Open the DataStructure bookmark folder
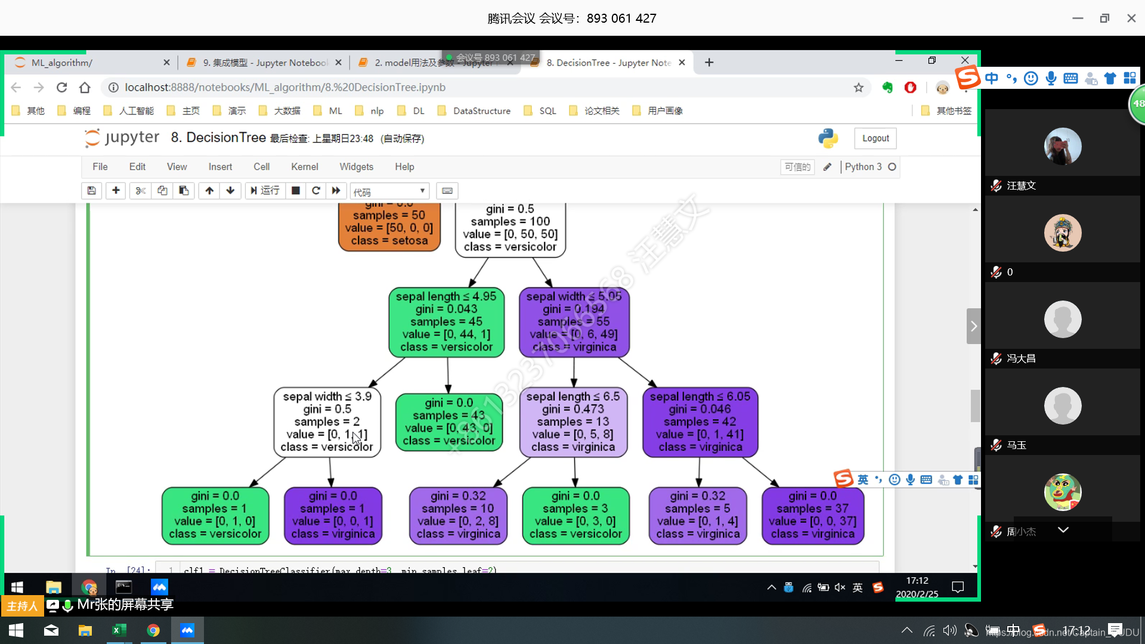The height and width of the screenshot is (644, 1145). tap(474, 111)
